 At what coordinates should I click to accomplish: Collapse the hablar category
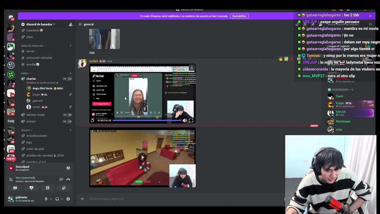pos(26,73)
